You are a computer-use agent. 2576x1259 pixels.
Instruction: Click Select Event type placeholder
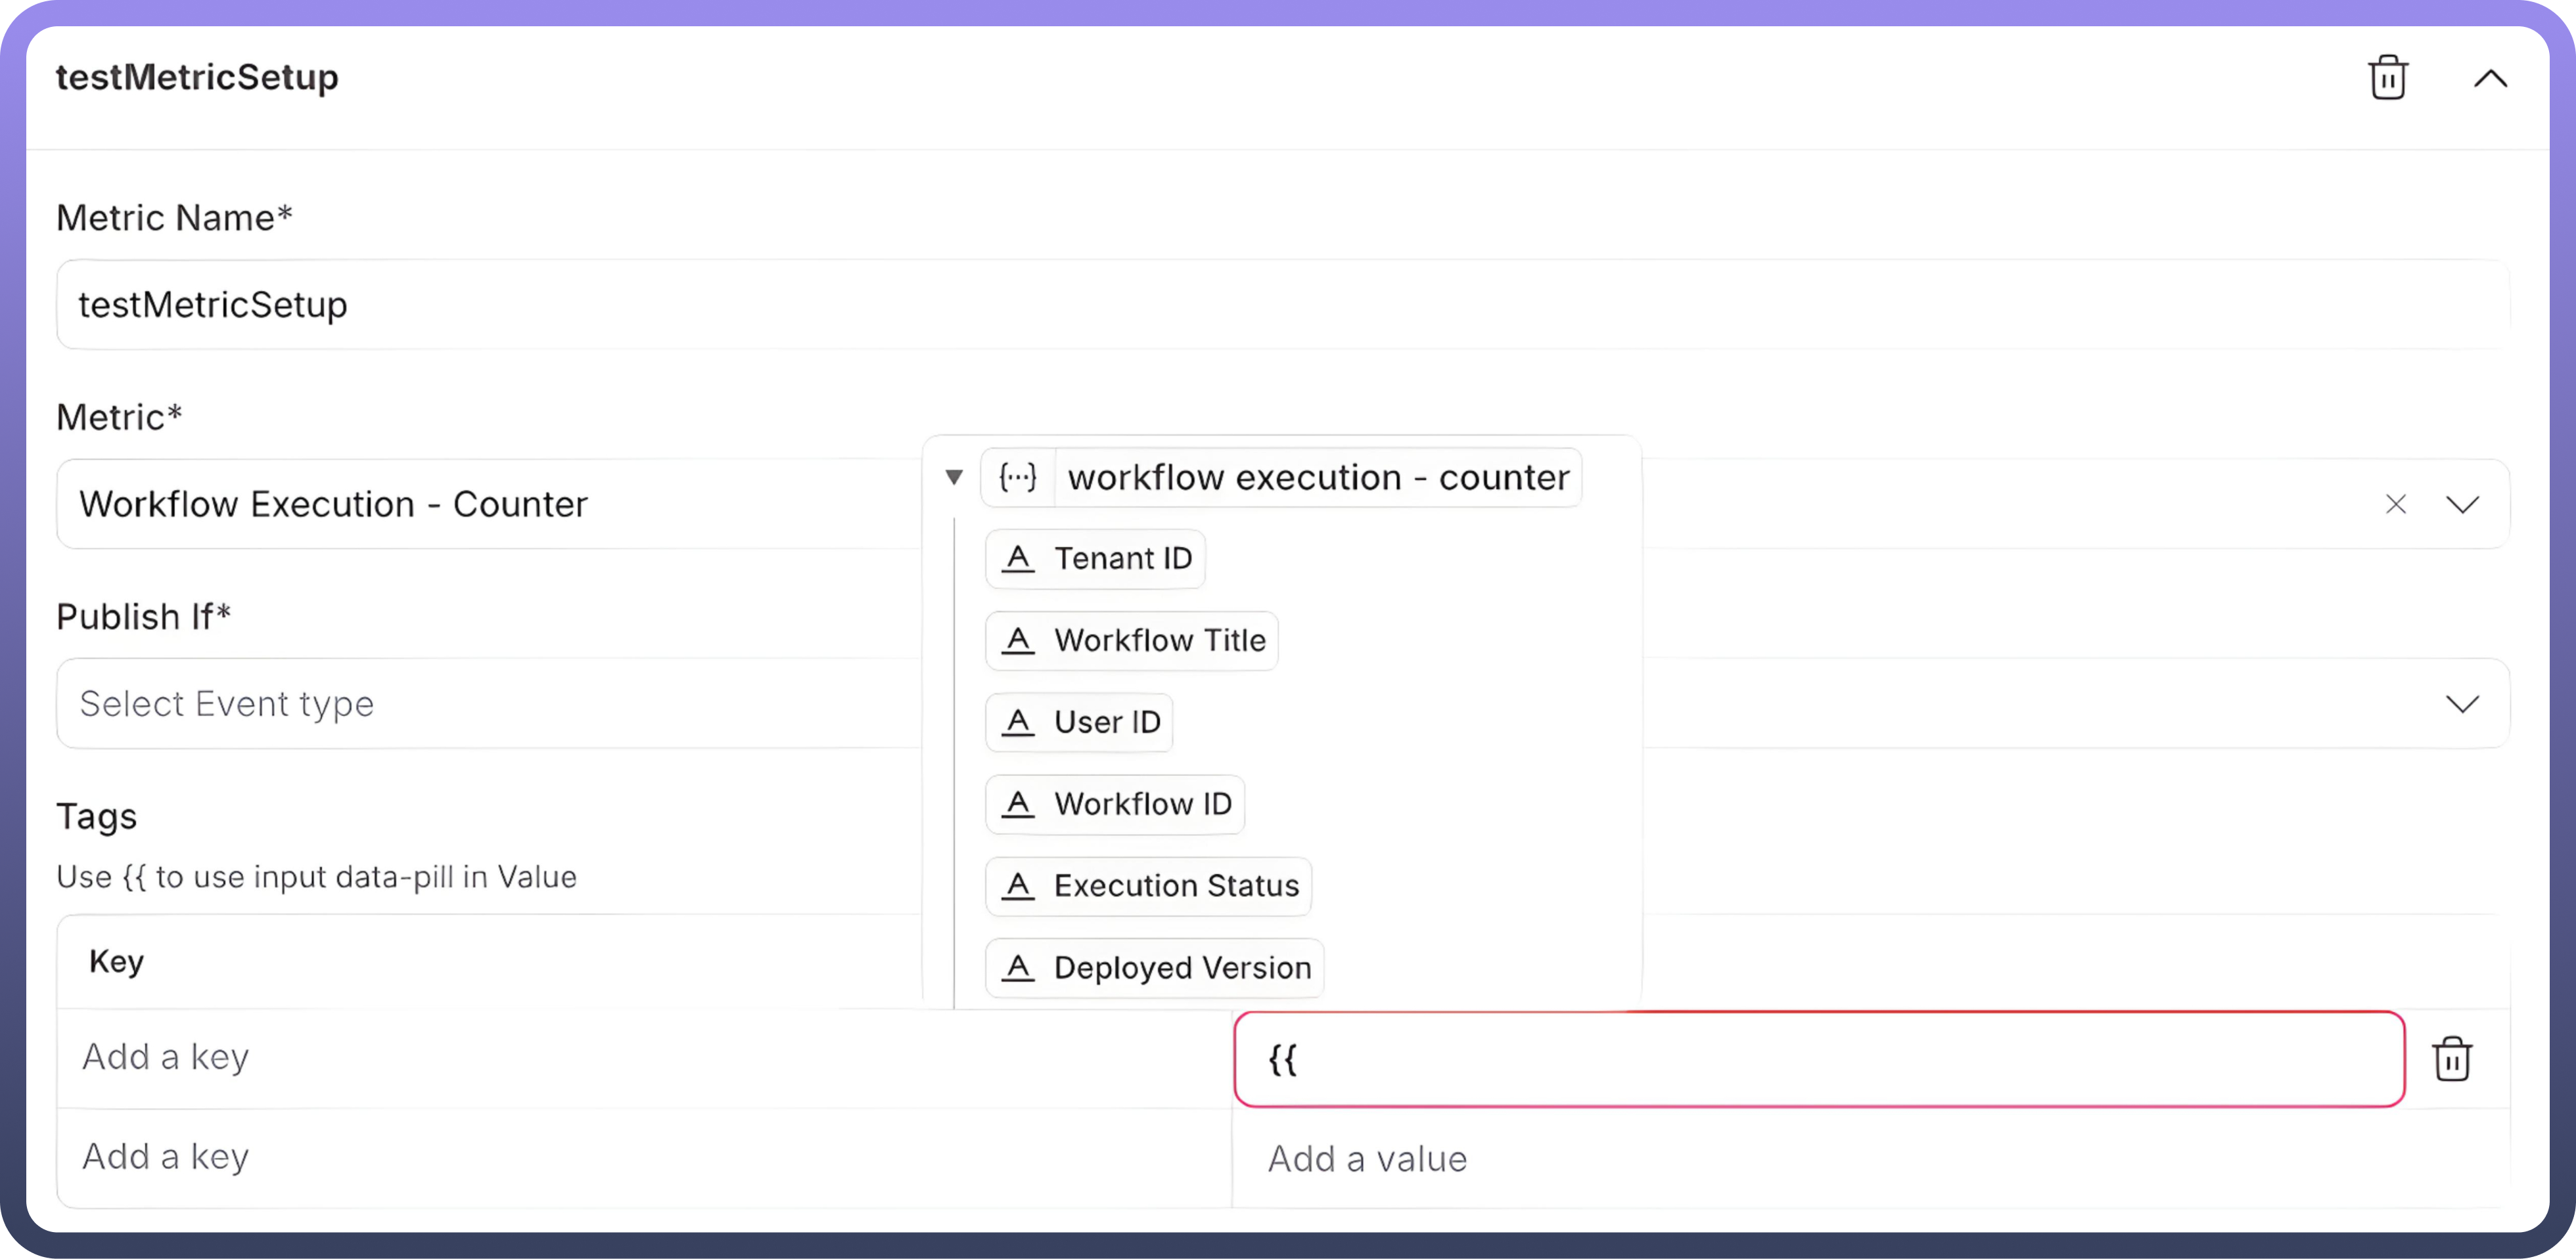(227, 703)
